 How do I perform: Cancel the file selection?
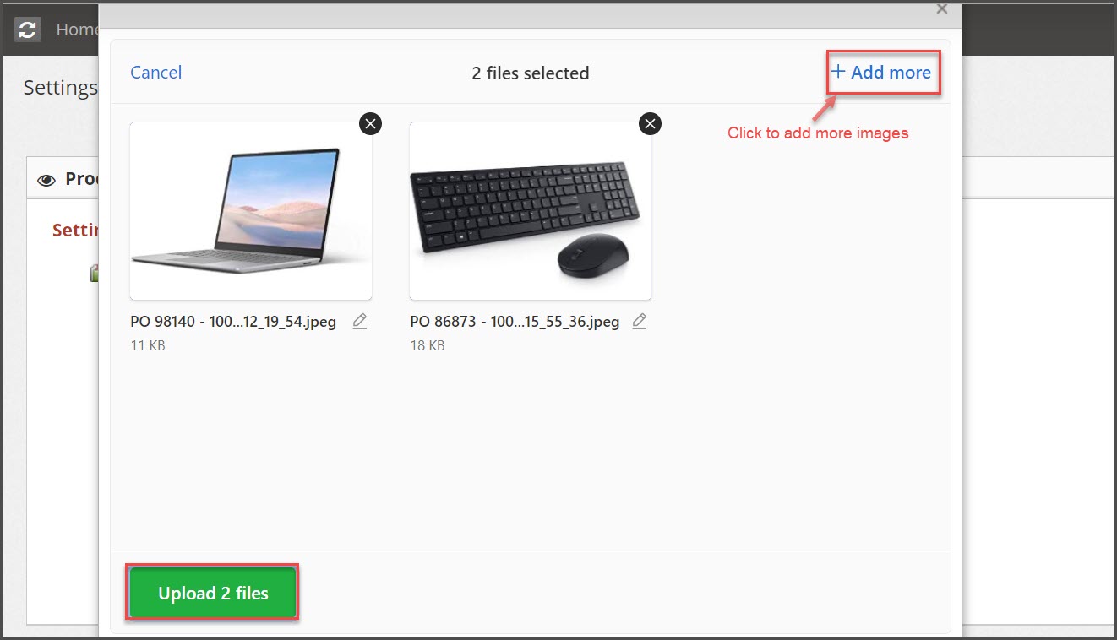(x=156, y=73)
